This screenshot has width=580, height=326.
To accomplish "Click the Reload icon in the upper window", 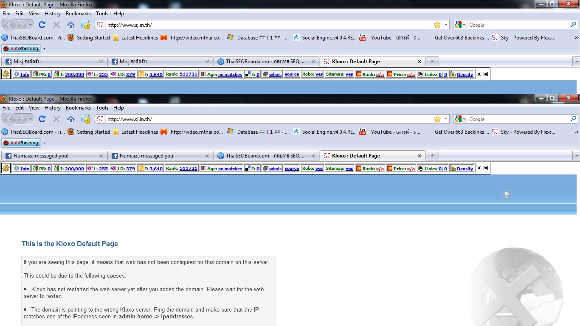I will click(x=42, y=25).
